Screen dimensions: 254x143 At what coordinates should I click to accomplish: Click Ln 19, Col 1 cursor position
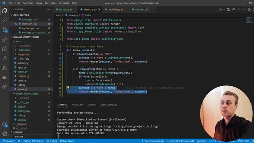(x=181, y=141)
